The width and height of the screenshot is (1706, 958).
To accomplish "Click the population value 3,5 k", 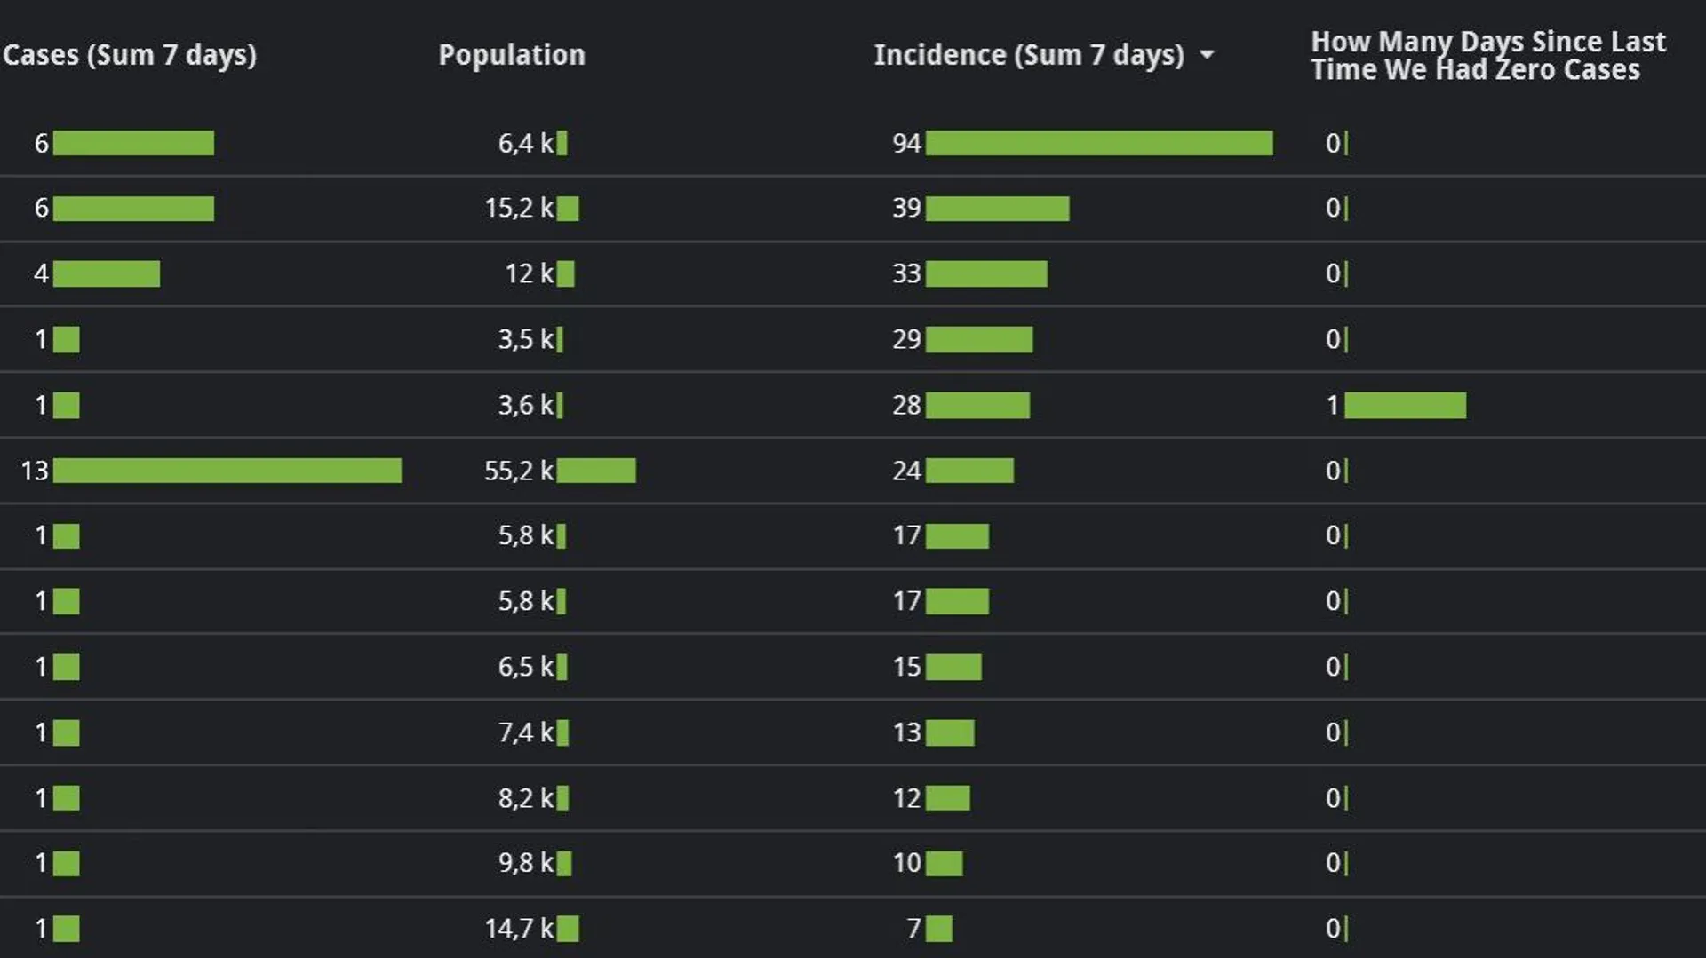I will 525,339.
